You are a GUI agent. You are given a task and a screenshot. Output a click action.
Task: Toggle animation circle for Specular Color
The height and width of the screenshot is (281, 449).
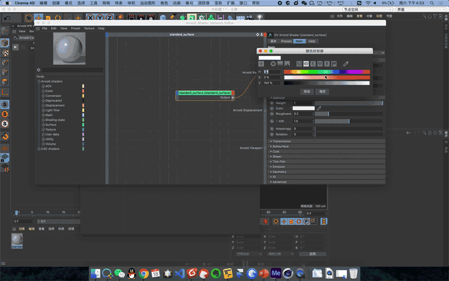click(x=271, y=108)
